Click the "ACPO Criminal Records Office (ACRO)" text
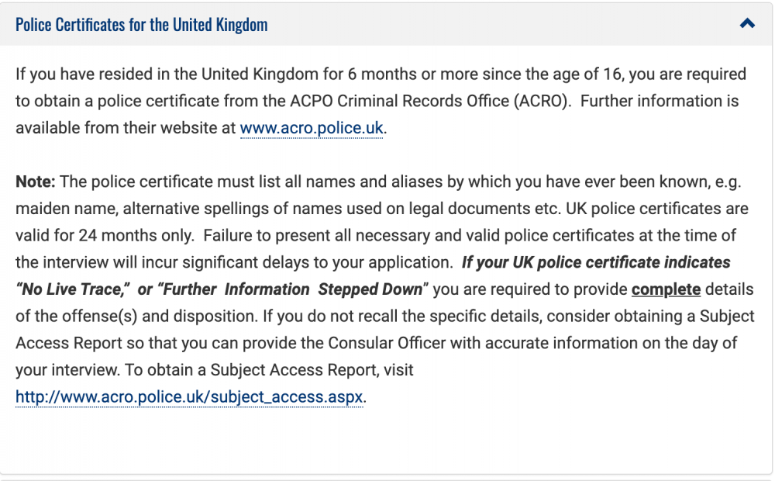775x481 pixels. coord(428,101)
